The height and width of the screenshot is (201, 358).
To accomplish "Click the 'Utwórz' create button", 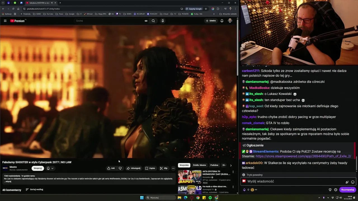I will coord(211,21).
